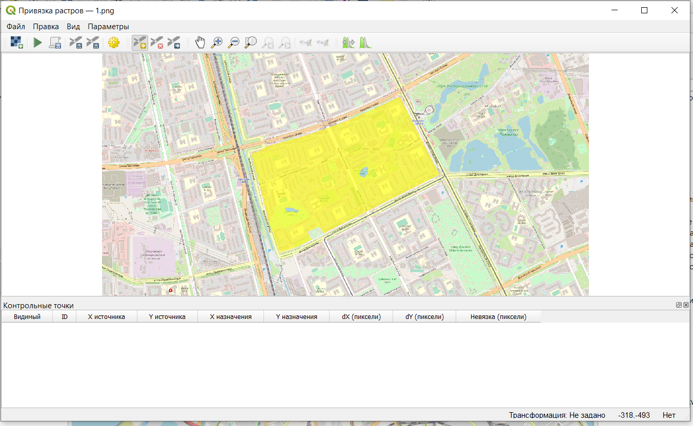Click the Zoom Out magnifier
The height and width of the screenshot is (426, 693).
click(x=234, y=42)
